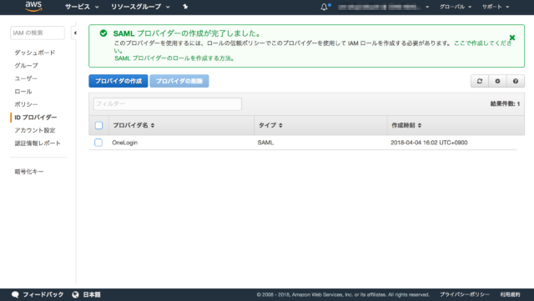Open the help question mark icon
The image size is (534, 301).
point(516,81)
